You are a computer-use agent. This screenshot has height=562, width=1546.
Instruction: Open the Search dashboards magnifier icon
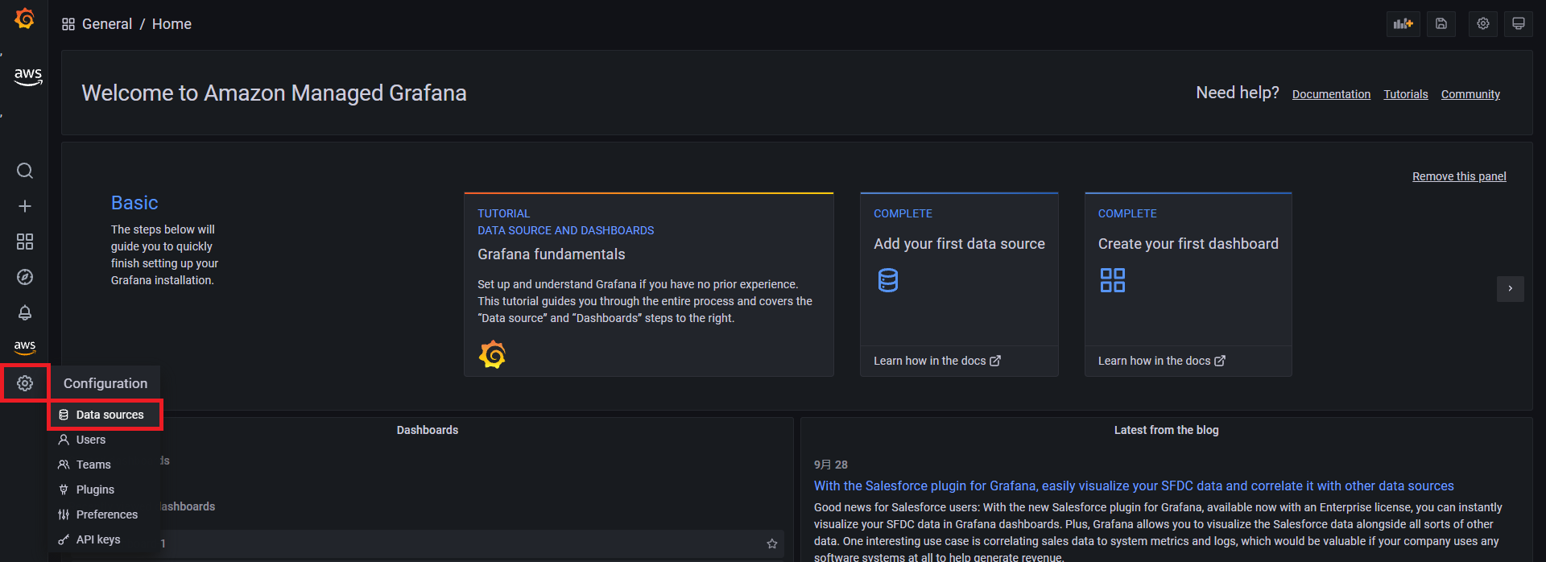click(25, 171)
